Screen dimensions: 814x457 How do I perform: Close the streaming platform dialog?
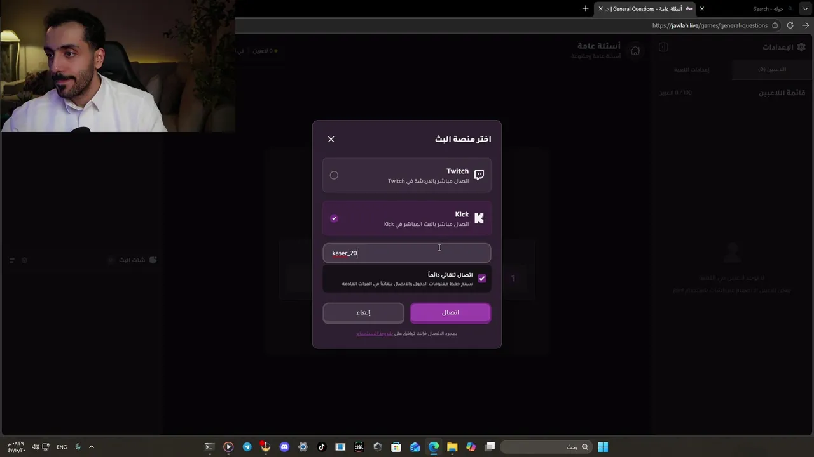pyautogui.click(x=331, y=139)
